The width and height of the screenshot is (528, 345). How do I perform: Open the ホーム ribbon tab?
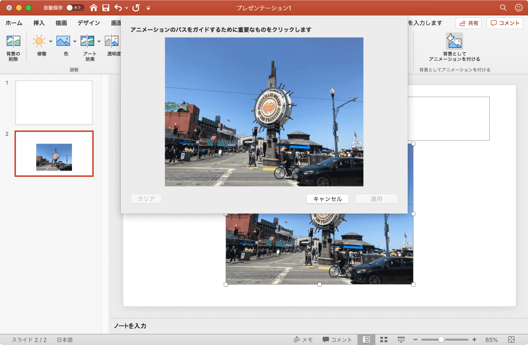pos(14,23)
